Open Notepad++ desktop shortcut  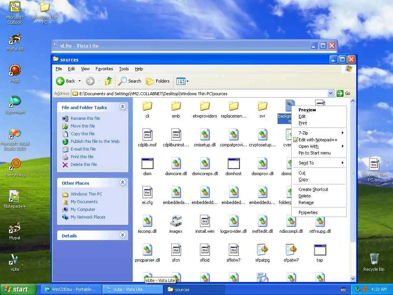[x=15, y=199]
